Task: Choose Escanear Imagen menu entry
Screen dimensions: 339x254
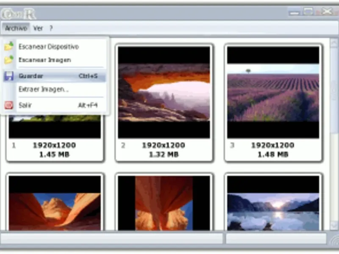Action: [55, 60]
